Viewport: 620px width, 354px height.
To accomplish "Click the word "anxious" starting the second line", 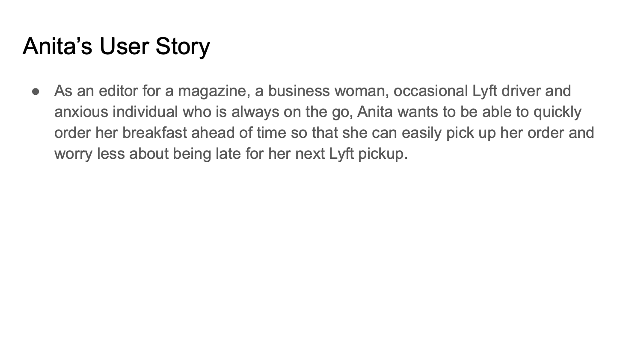I will click(81, 112).
